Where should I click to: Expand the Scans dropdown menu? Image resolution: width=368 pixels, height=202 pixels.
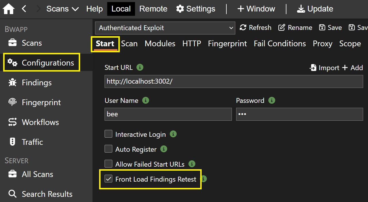coord(62,9)
